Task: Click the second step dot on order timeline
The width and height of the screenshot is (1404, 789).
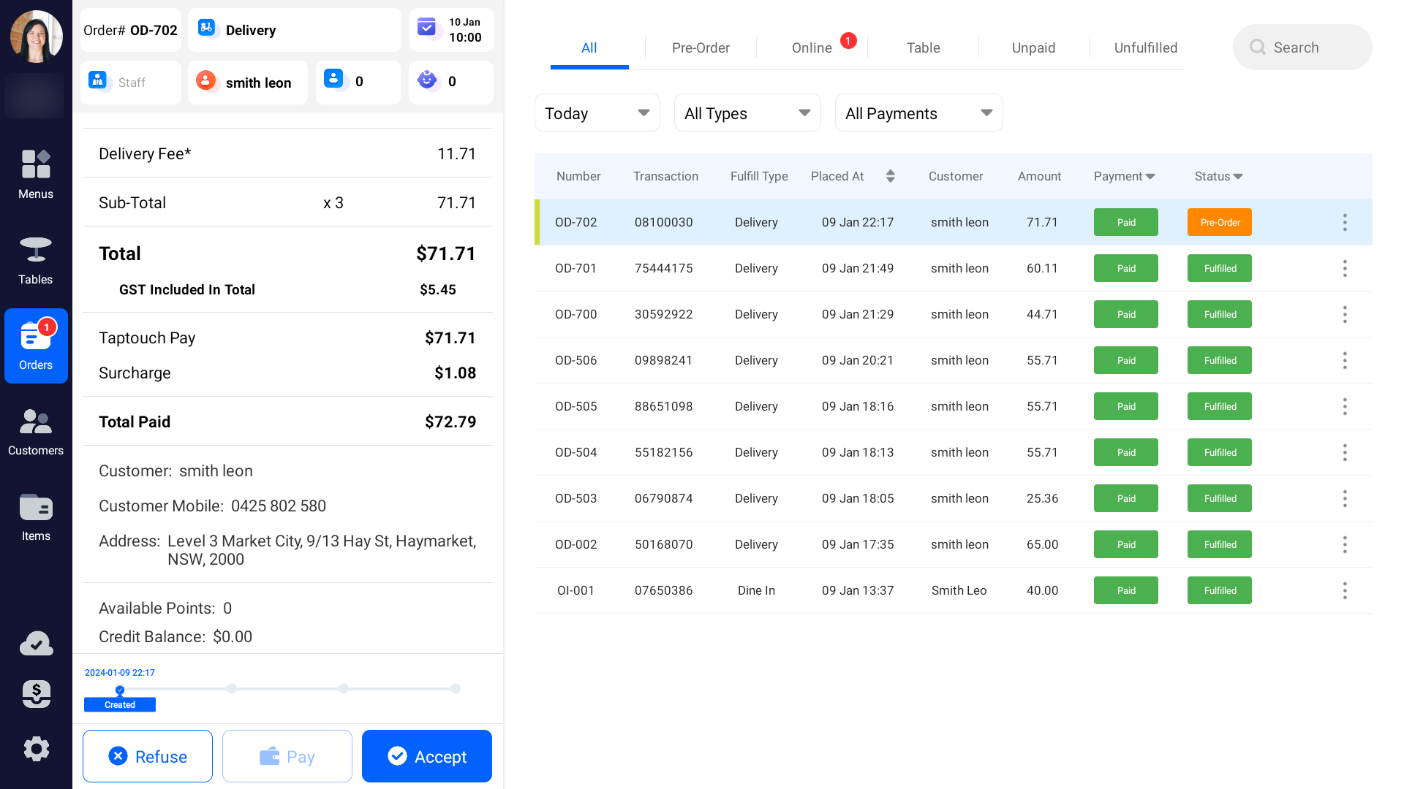Action: [x=232, y=688]
